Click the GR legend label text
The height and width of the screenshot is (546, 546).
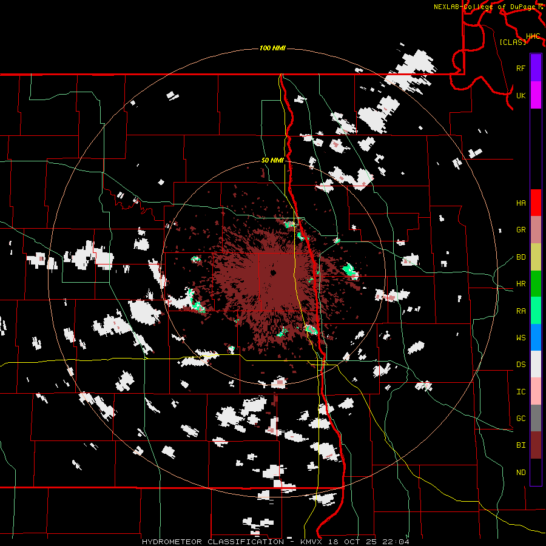point(521,230)
